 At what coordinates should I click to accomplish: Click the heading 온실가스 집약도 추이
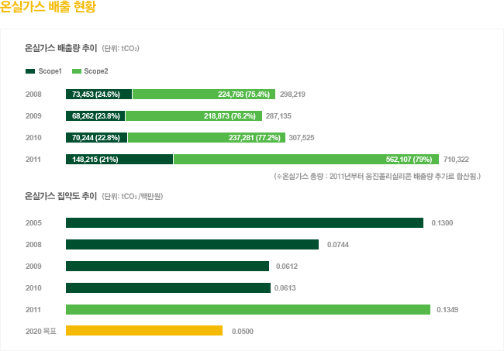(x=60, y=196)
